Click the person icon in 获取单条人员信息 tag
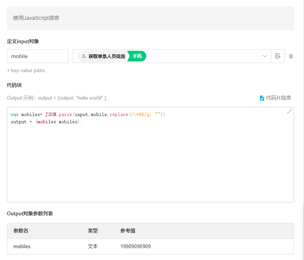The image size is (304, 260). point(84,56)
